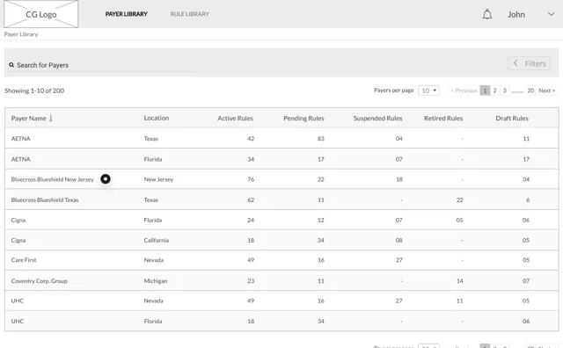This screenshot has width=563, height=348.
Task: Switch to Payer Library tab
Action: click(x=127, y=14)
